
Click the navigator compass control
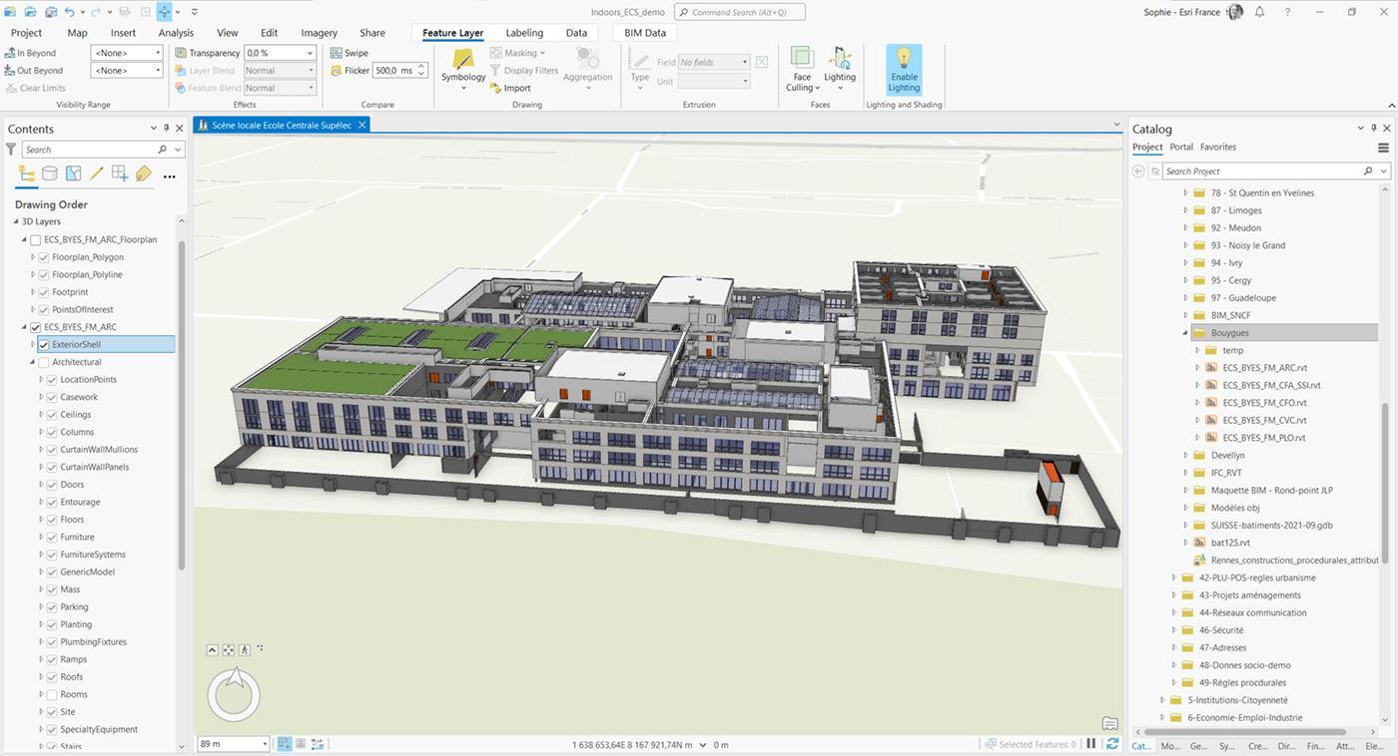click(x=234, y=695)
